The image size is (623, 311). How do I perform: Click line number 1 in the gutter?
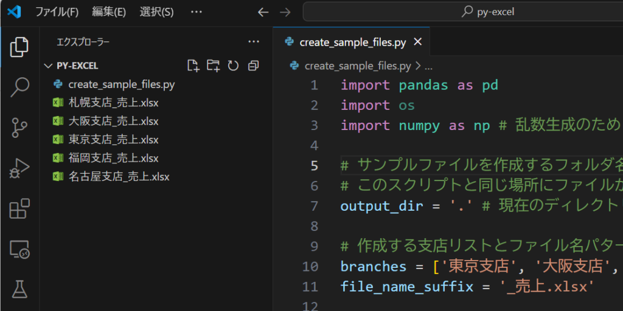[x=315, y=85]
